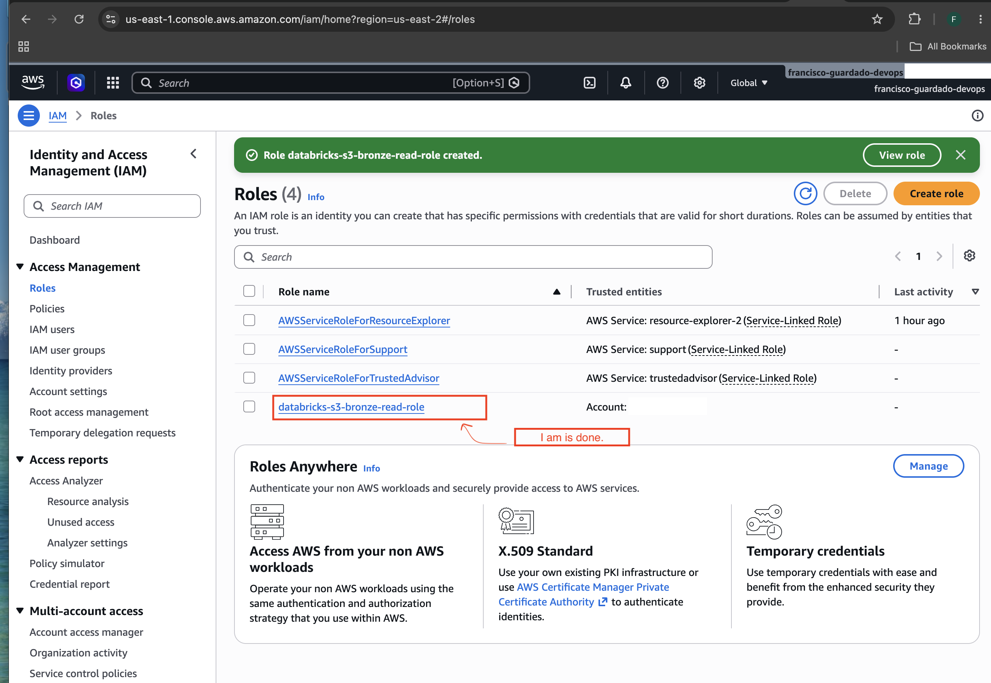Viewport: 991px width, 683px height.
Task: Open the databricks-s3-bronze-read-role link
Action: click(x=351, y=407)
